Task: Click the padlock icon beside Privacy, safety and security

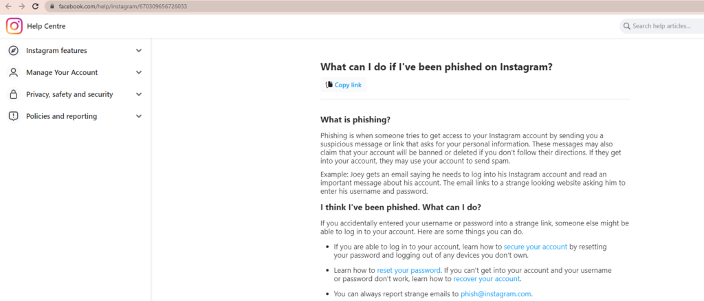Action: [14, 94]
